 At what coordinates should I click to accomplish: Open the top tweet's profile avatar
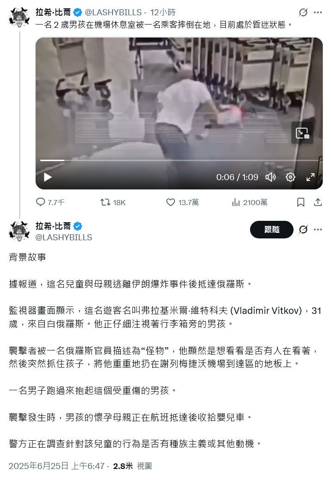click(x=19, y=17)
